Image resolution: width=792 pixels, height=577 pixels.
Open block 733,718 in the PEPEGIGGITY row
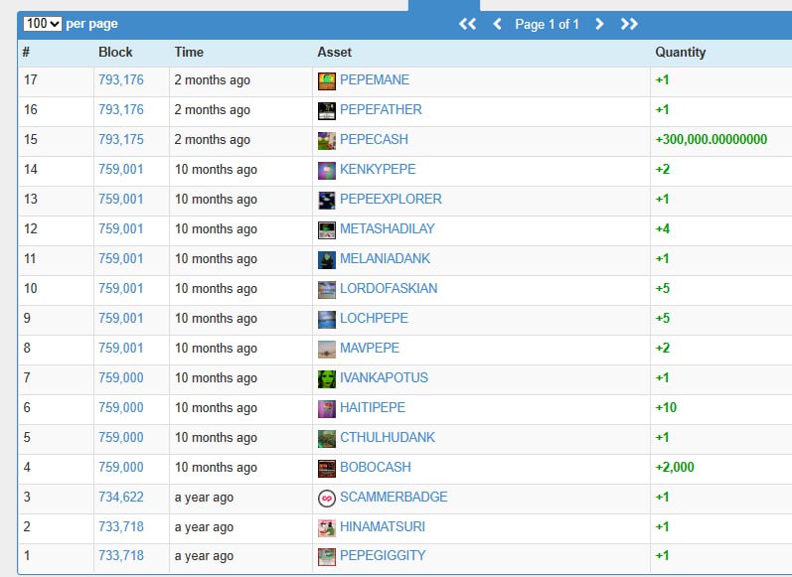click(x=121, y=555)
